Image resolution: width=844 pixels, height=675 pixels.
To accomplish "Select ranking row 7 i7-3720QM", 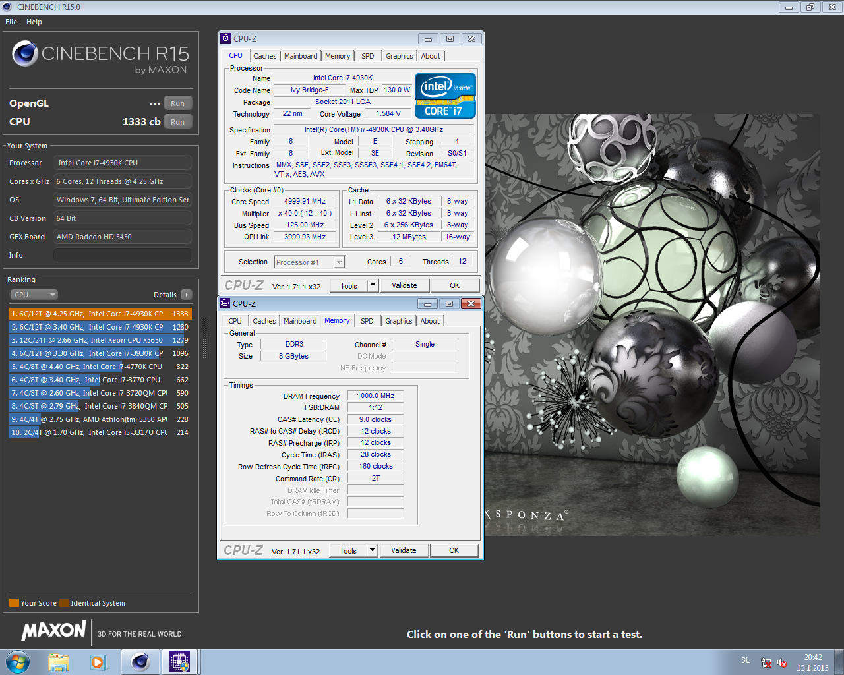I will [100, 393].
